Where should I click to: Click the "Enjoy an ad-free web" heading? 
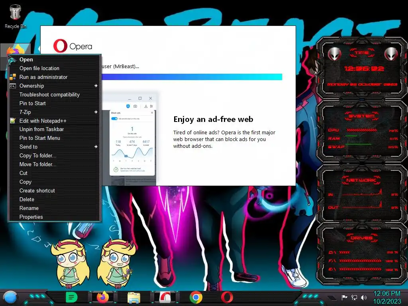click(213, 119)
